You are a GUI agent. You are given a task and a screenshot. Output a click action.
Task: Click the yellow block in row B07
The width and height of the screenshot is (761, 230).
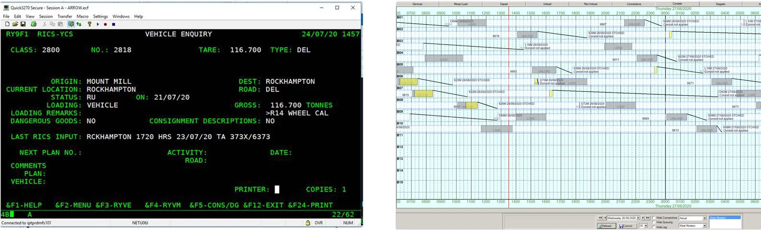(x=423, y=94)
